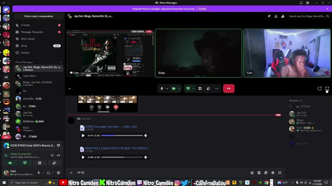The width and height of the screenshot is (332, 186).
Task: Create a new DM with plus icon
Action: (61, 62)
